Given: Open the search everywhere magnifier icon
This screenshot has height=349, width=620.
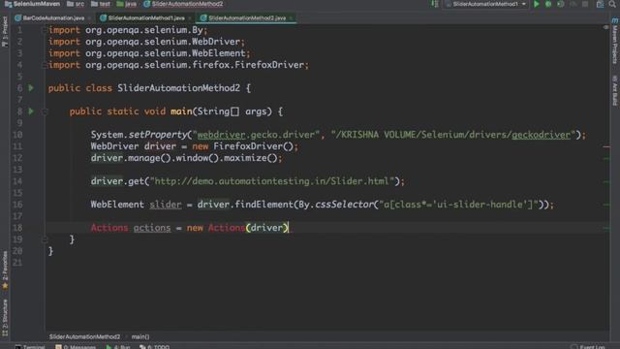Looking at the screenshot, I should pyautogui.click(x=612, y=4).
